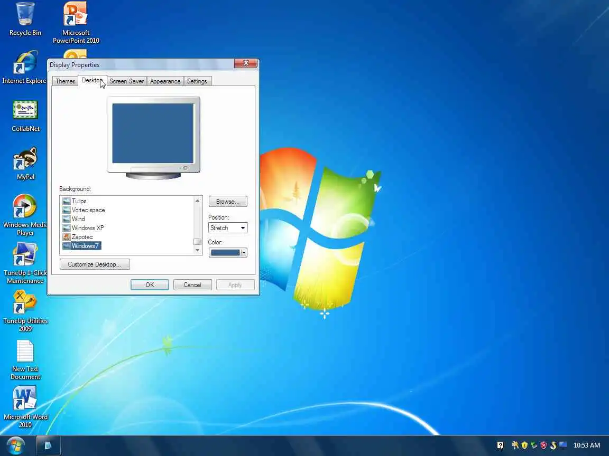The image size is (609, 456).
Task: Click Cancel in Display Properties
Action: tap(192, 285)
